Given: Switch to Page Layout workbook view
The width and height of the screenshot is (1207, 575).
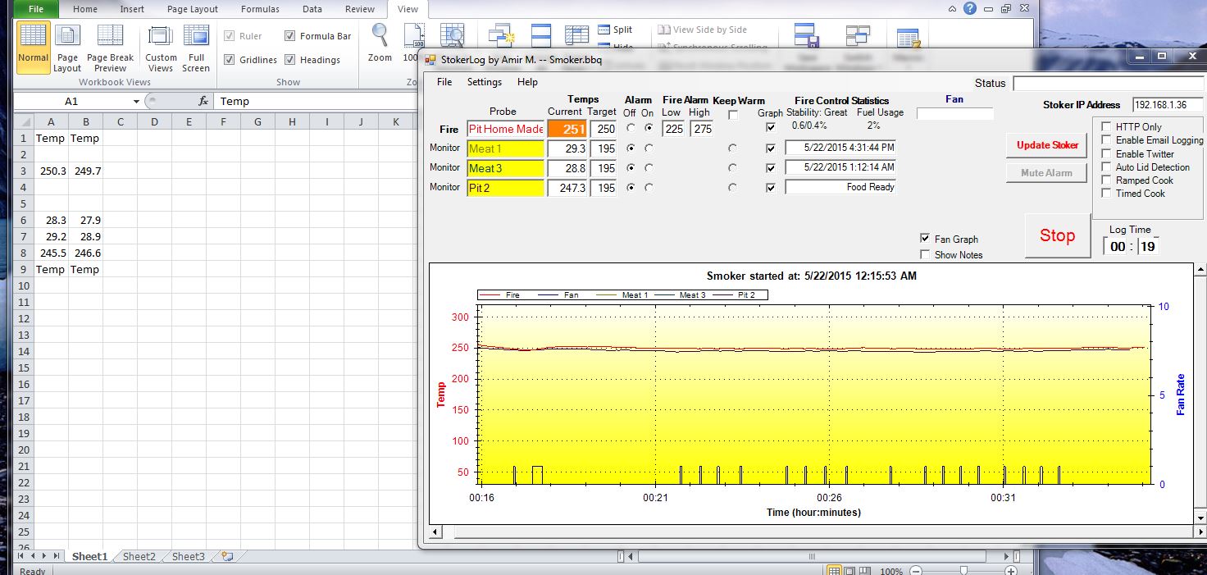Looking at the screenshot, I should tap(67, 47).
